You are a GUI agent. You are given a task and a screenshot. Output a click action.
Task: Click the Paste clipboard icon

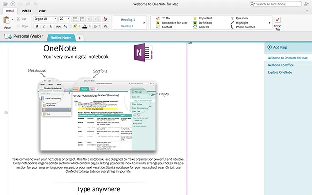(7, 20)
